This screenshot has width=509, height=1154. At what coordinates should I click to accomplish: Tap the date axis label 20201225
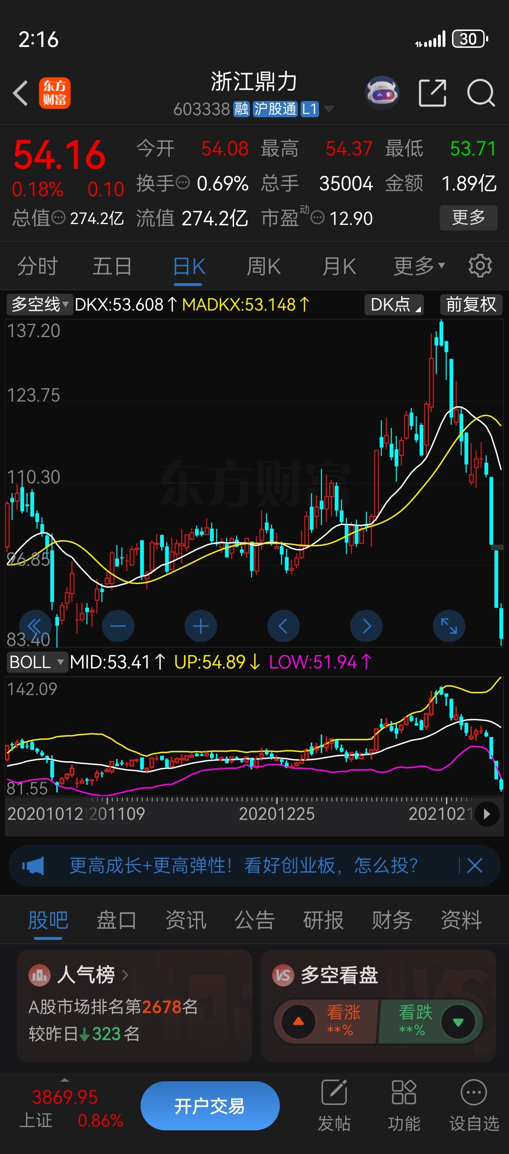(x=277, y=814)
